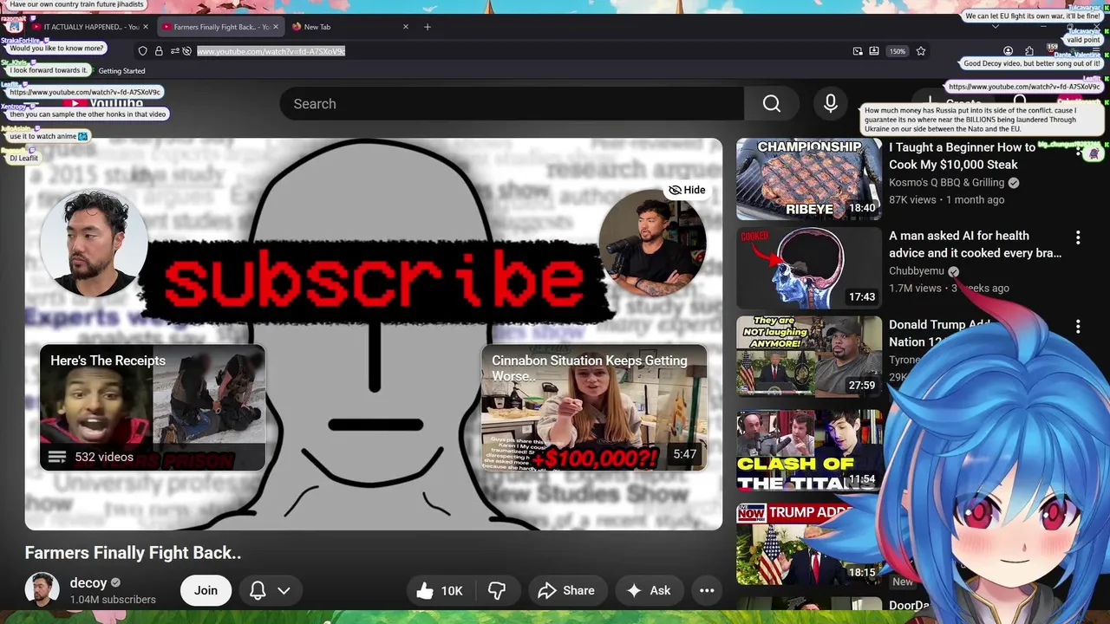Share the video via Share button

(566, 591)
